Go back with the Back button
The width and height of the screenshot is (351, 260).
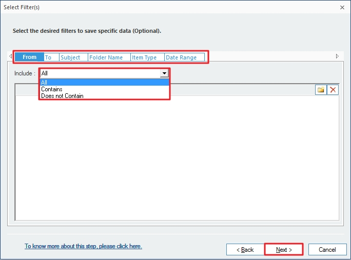(245, 250)
